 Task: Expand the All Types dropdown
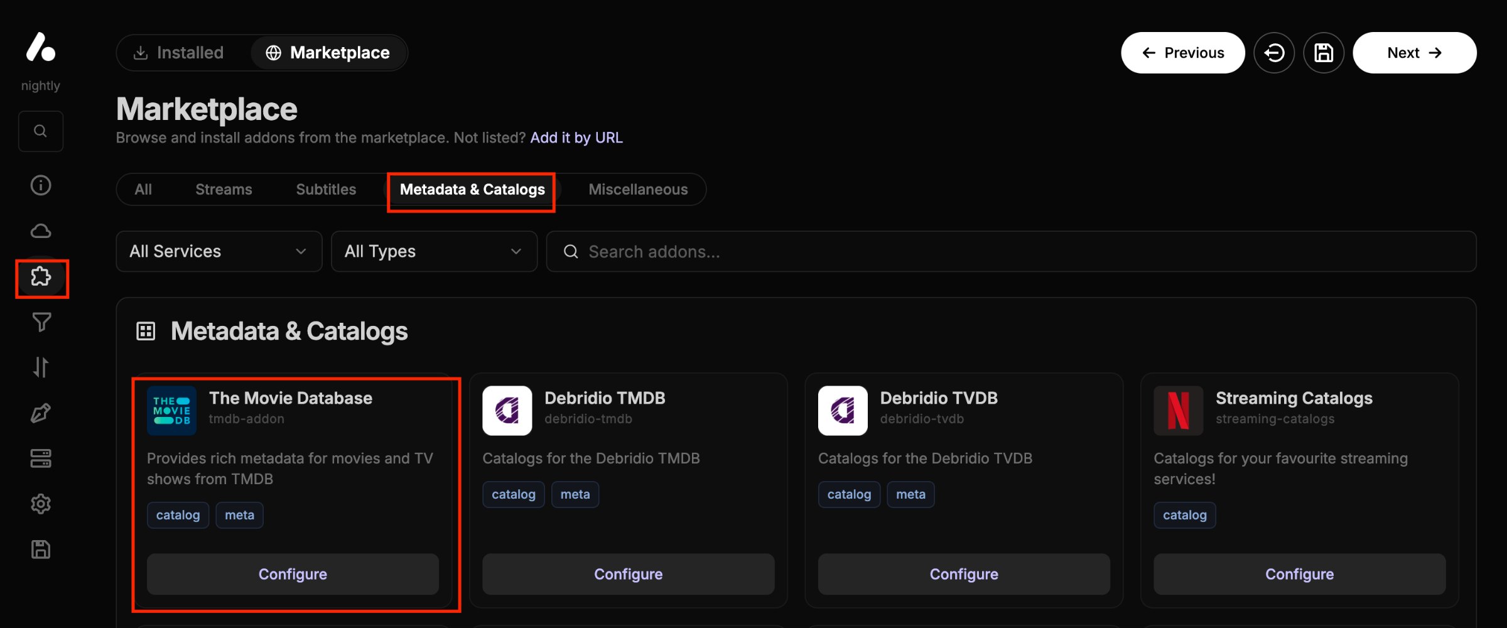point(434,251)
